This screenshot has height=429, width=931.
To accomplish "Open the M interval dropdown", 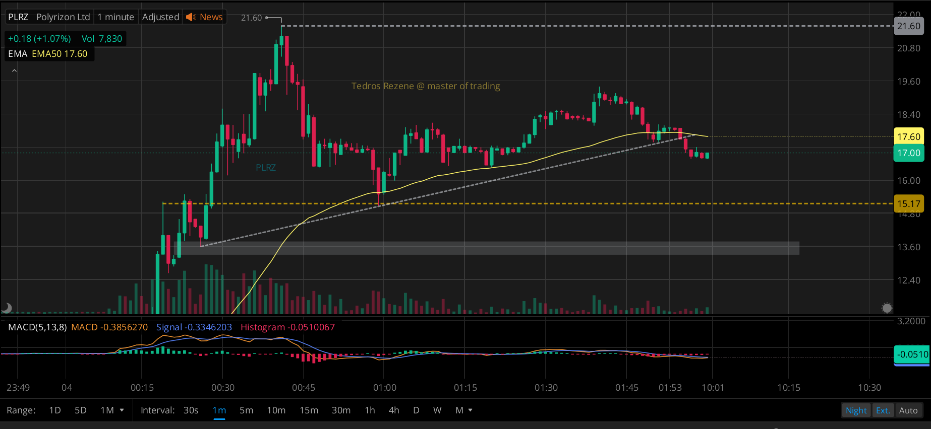I will coord(464,410).
